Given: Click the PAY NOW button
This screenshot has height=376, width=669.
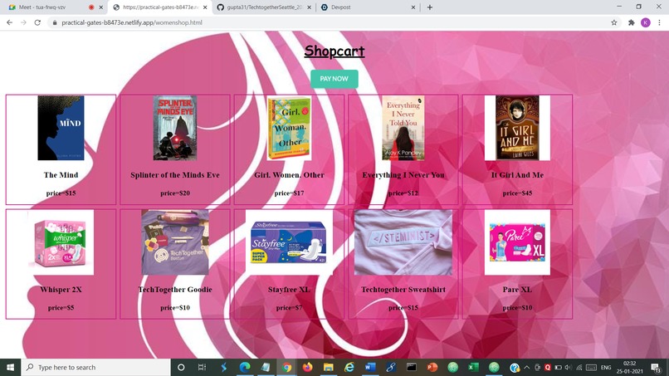Looking at the screenshot, I should pos(334,79).
